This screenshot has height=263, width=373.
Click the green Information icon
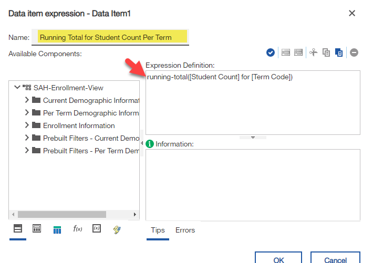(x=150, y=144)
